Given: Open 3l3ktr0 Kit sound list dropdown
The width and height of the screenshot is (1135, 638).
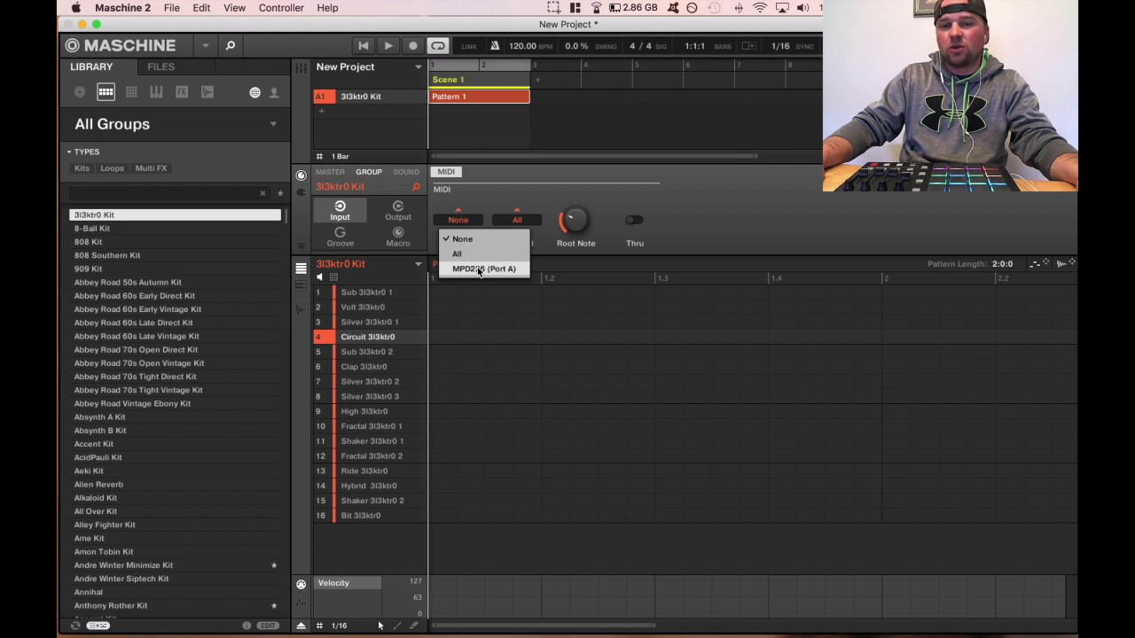Looking at the screenshot, I should (x=419, y=264).
